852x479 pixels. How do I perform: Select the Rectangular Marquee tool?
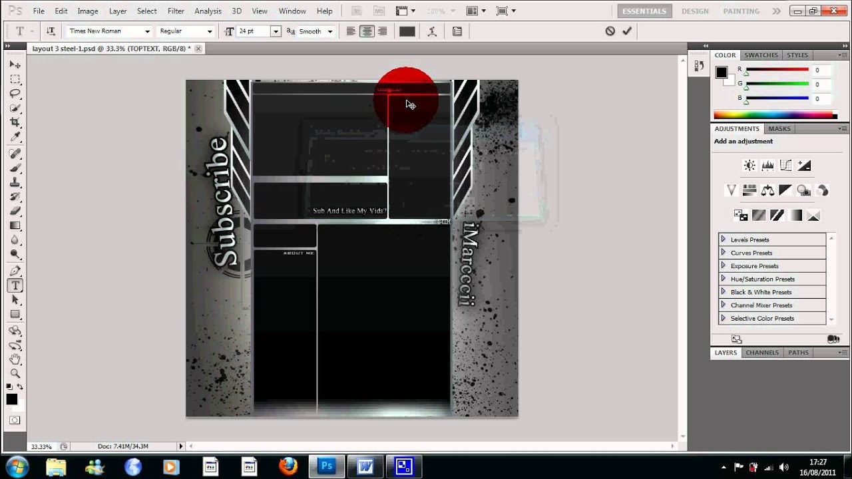point(15,79)
